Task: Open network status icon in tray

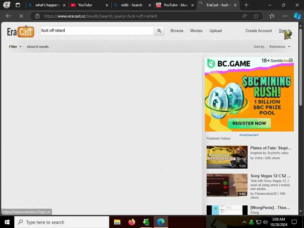Action: pyautogui.click(x=259, y=222)
